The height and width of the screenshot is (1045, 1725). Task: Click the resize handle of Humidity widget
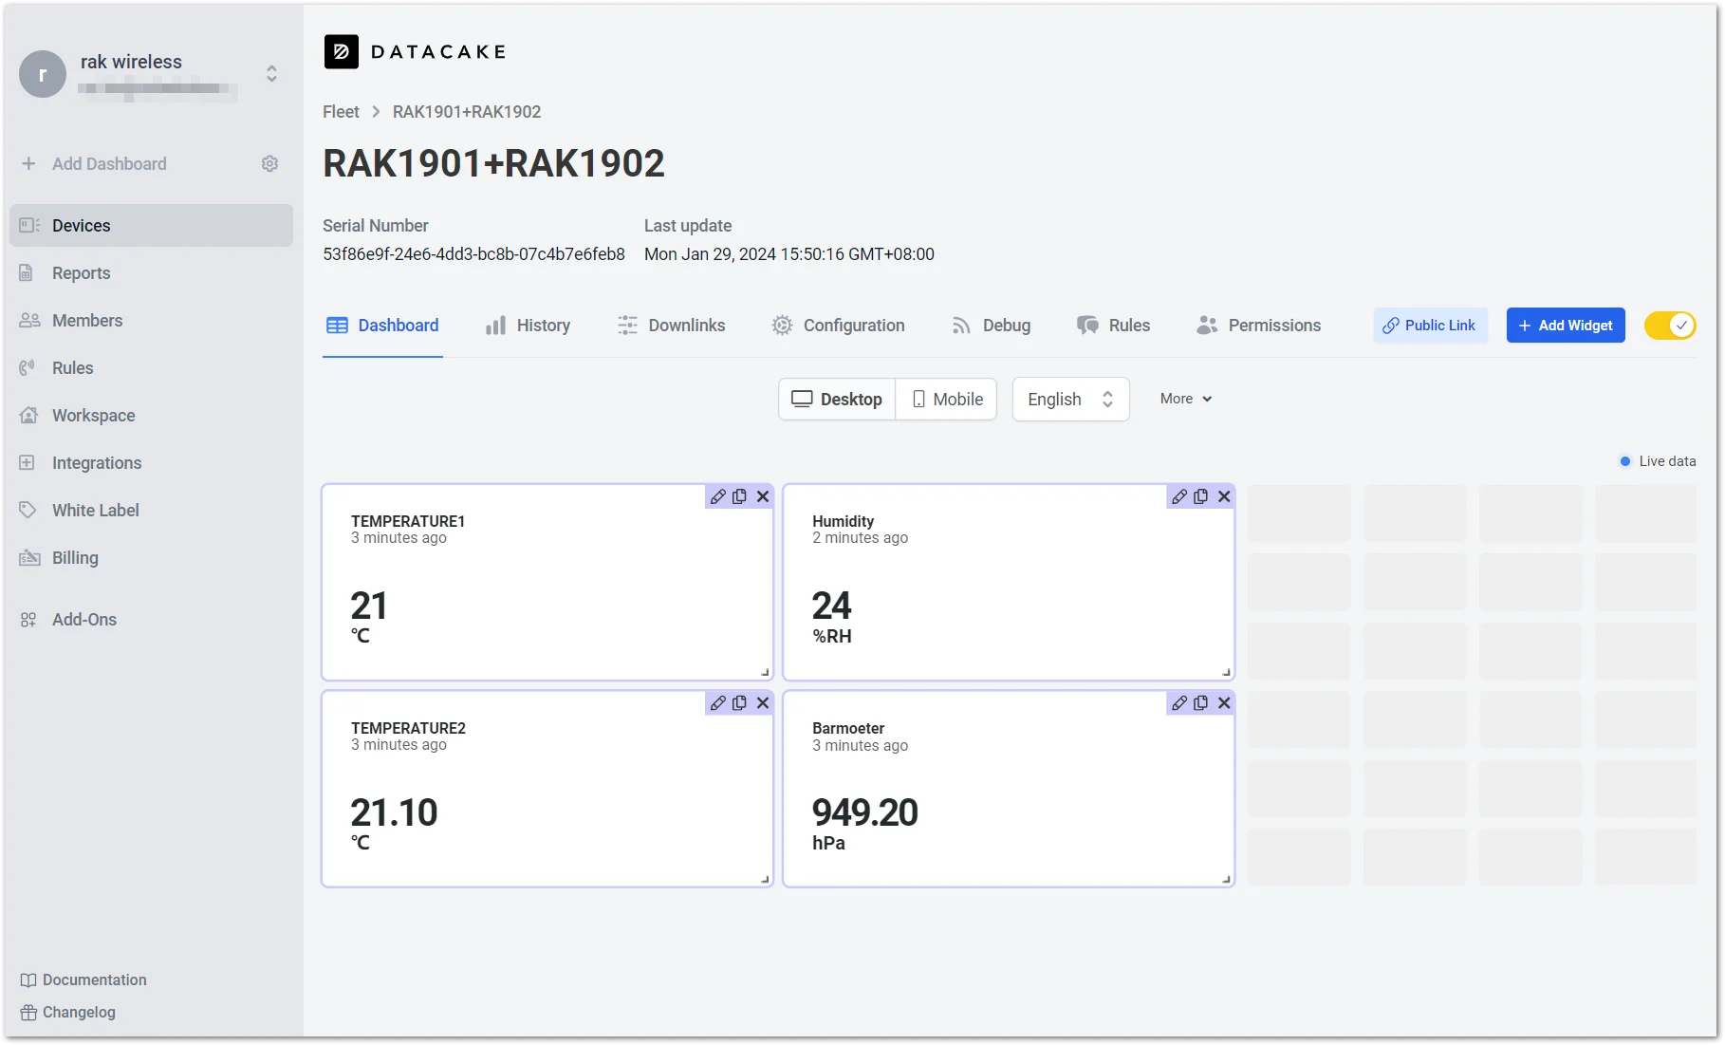click(1226, 672)
